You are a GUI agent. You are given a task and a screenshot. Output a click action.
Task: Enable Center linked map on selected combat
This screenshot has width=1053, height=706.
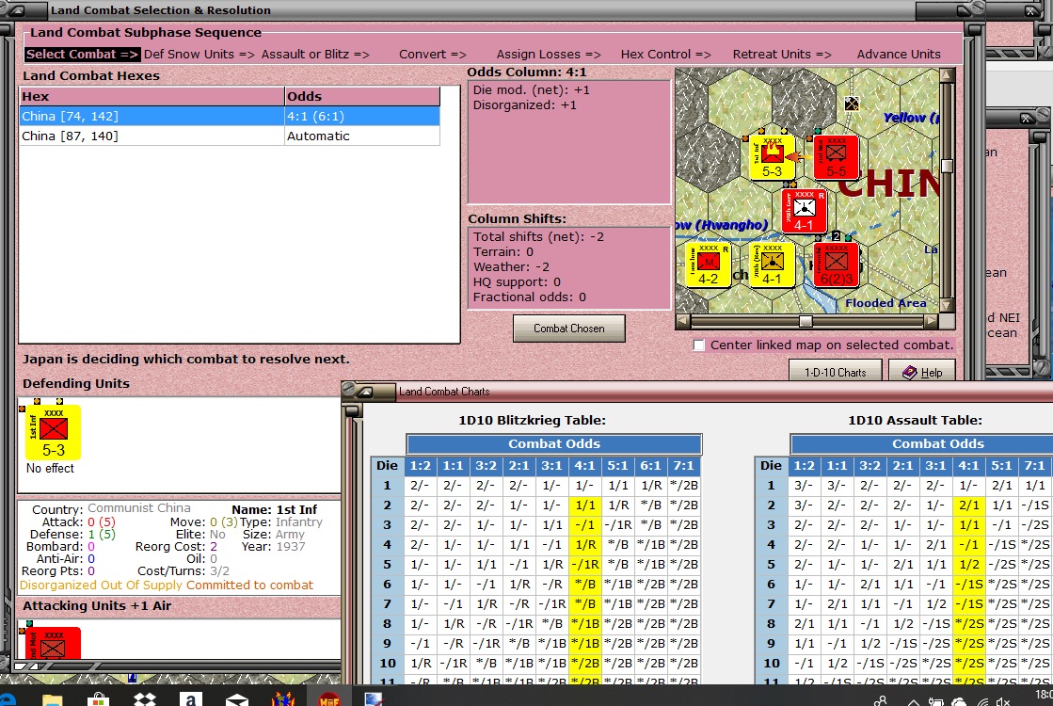699,345
